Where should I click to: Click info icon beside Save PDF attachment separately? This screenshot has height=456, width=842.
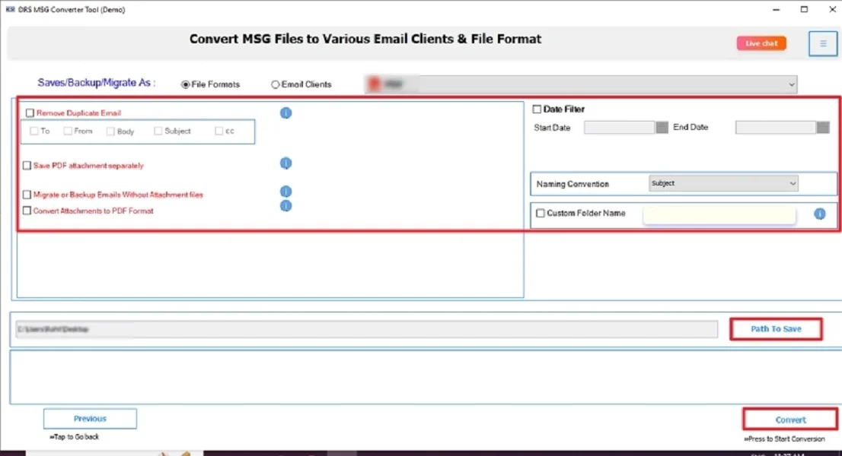[x=286, y=163]
